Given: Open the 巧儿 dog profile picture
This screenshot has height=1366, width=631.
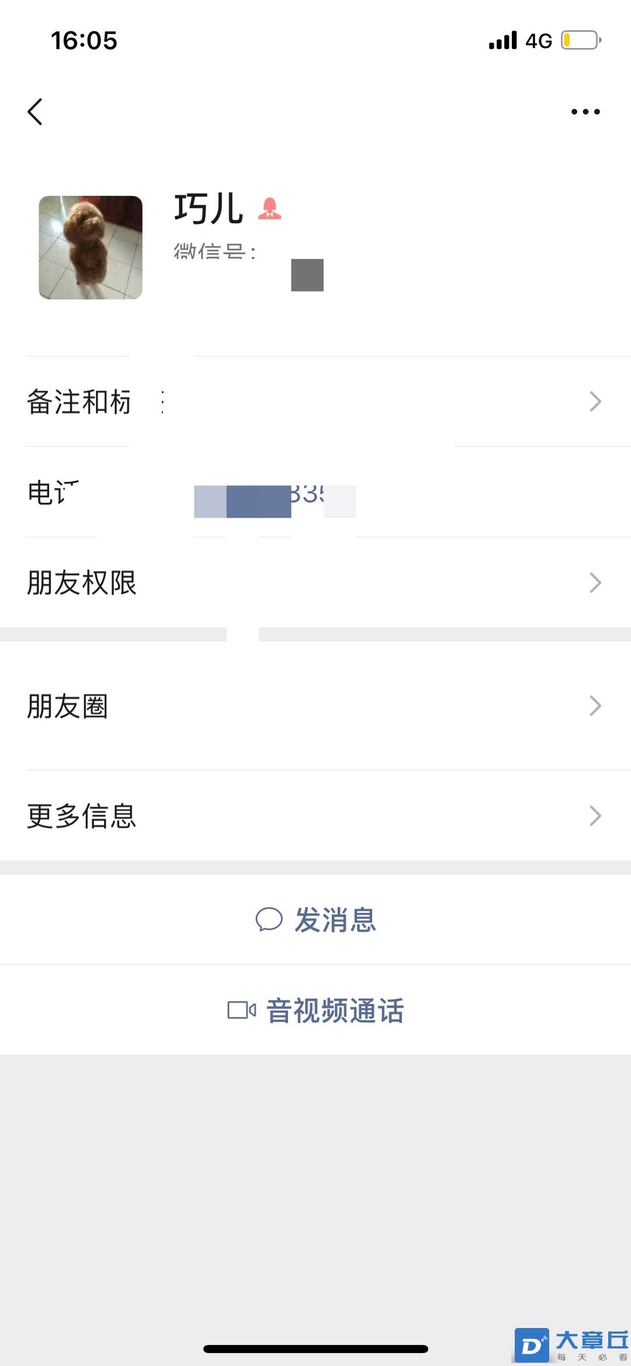Looking at the screenshot, I should point(91,247).
